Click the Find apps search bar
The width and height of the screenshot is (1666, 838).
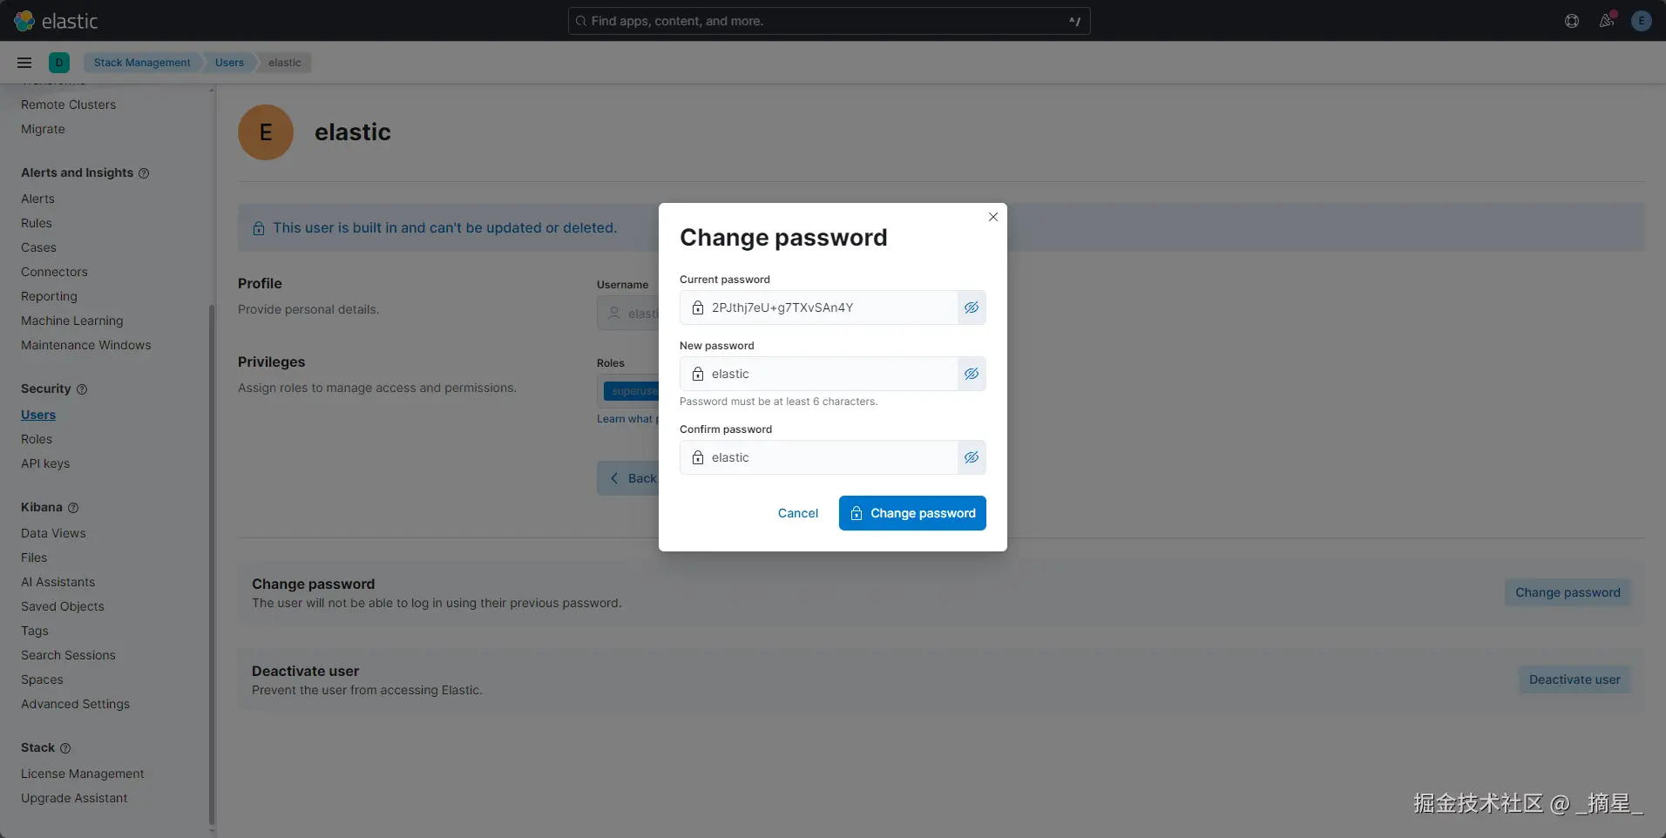829,21
